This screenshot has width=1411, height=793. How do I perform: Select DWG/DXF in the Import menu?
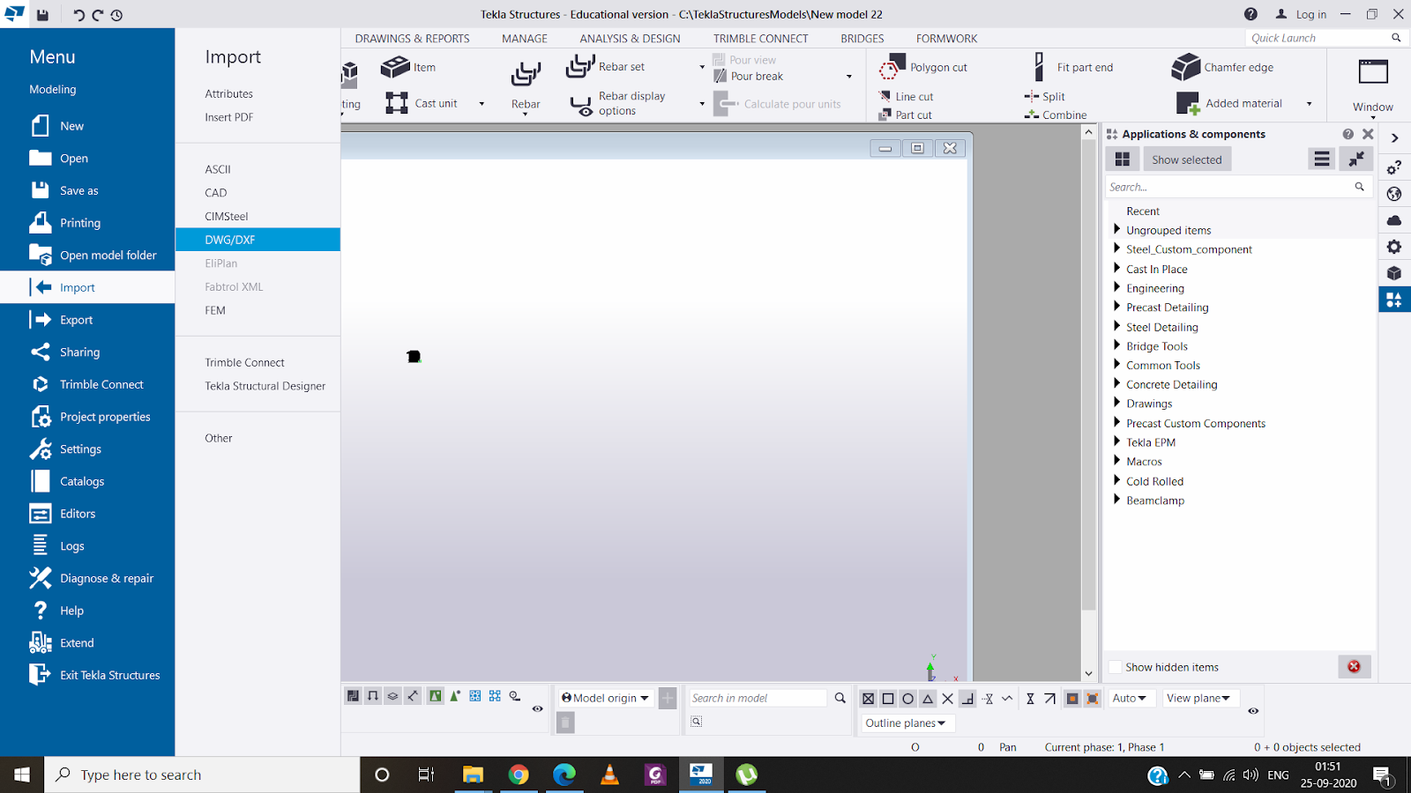click(x=258, y=240)
